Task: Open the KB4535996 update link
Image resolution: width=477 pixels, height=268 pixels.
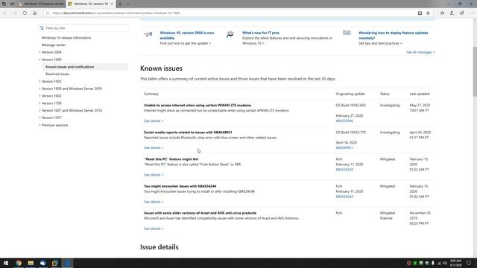Action: coord(344,121)
